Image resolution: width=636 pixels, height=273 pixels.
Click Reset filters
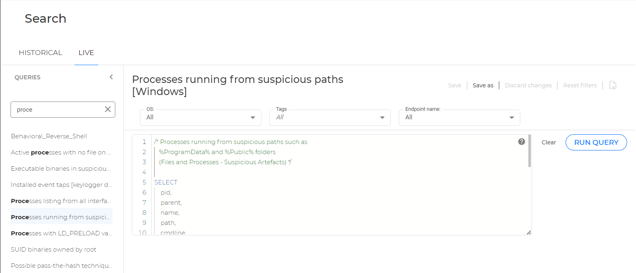pyautogui.click(x=580, y=85)
